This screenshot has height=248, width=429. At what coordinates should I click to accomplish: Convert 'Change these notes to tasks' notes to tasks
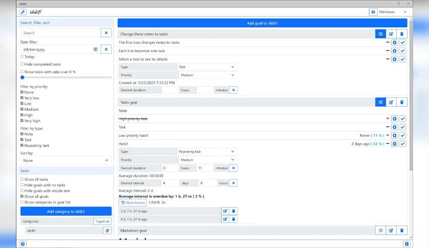coord(380,34)
